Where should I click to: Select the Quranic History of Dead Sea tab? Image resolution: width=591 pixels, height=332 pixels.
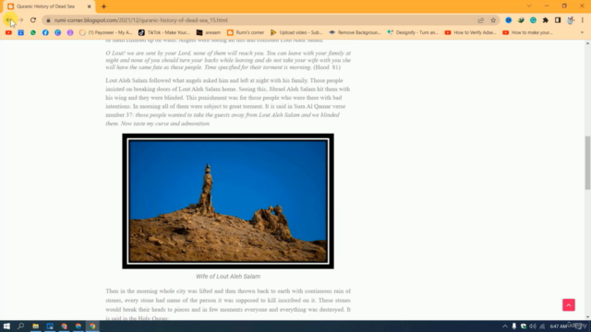(x=49, y=6)
